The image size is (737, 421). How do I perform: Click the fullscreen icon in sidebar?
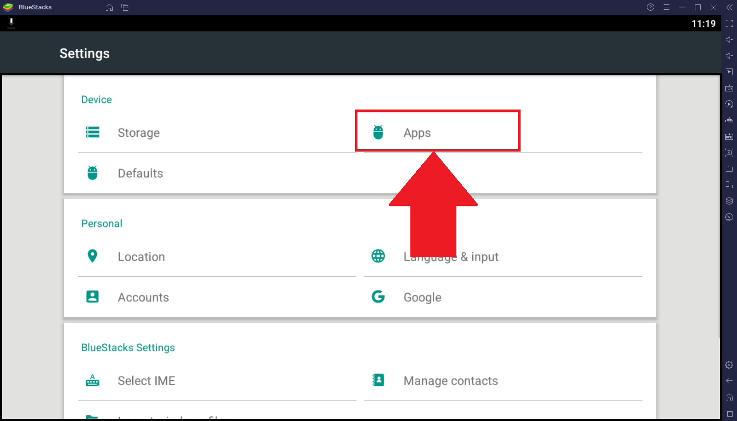pyautogui.click(x=729, y=24)
